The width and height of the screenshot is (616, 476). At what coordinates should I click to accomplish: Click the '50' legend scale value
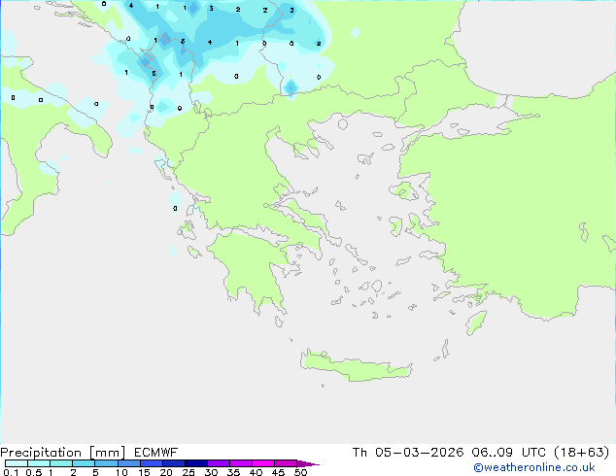(300, 472)
